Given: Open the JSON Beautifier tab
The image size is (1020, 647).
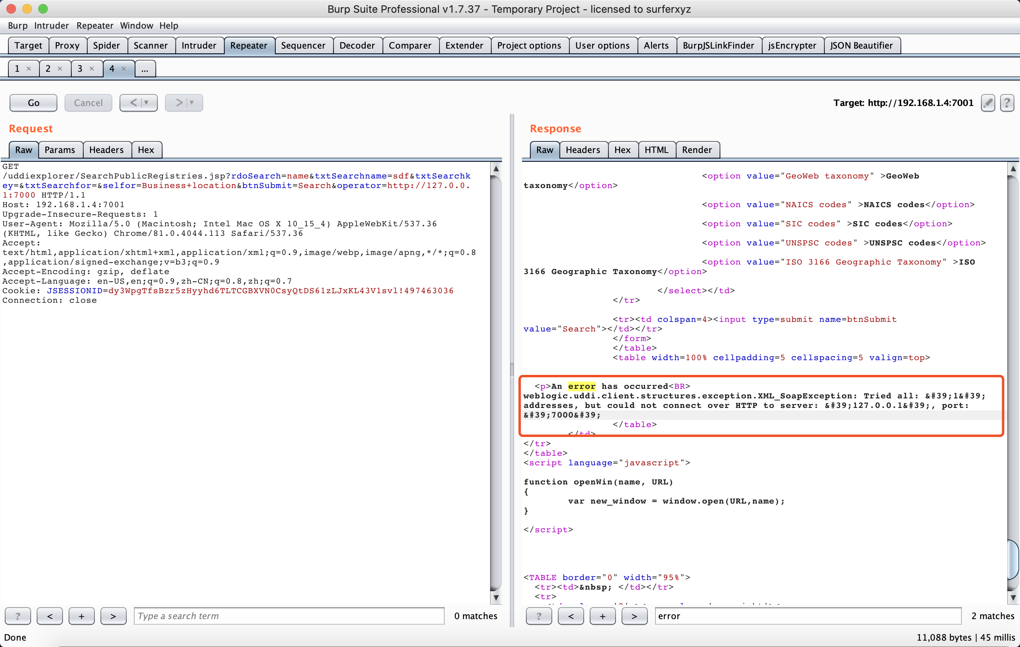Looking at the screenshot, I should click(x=861, y=45).
